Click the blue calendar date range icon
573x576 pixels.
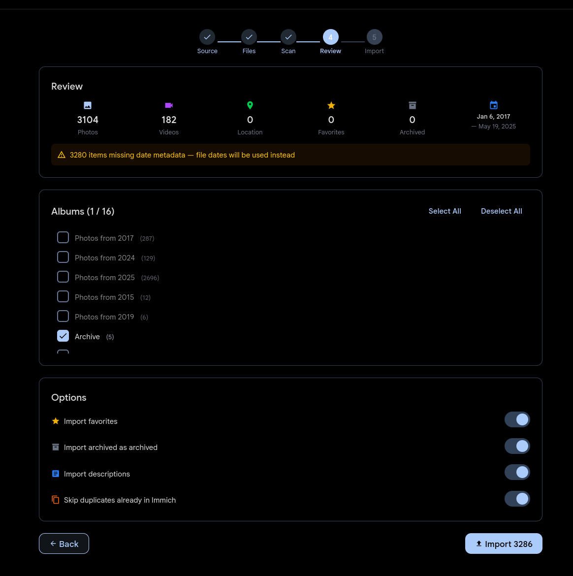click(494, 105)
